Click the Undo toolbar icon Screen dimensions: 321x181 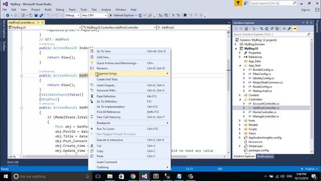(x=48, y=16)
